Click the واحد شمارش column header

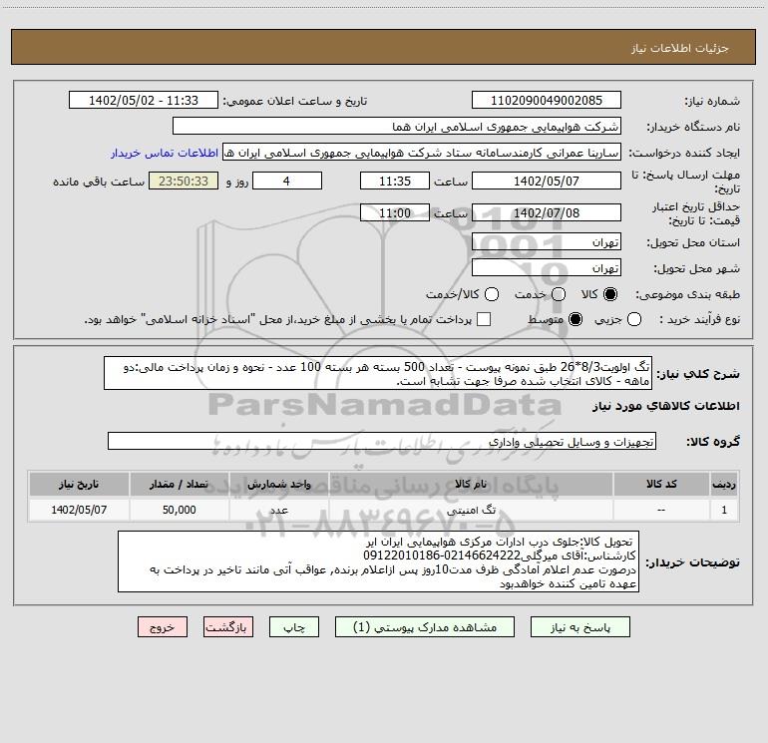(x=278, y=484)
